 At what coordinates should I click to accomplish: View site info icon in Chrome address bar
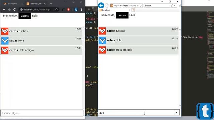21,10
